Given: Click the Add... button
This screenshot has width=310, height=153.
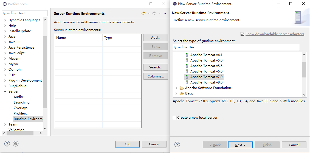Looking at the screenshot, I should [156, 38].
